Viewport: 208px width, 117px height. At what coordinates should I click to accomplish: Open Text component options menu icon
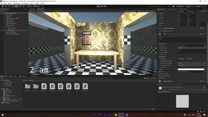205,34
